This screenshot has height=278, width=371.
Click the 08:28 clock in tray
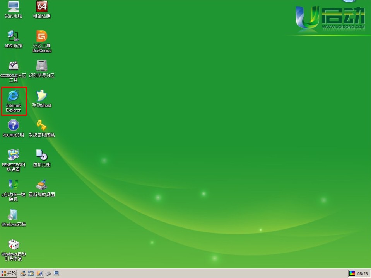coord(362,273)
